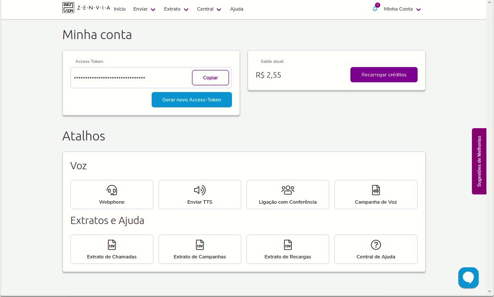Screen dimensions: 494x297
Task: Click the Campanha de Voz label
Action: pos(376,202)
